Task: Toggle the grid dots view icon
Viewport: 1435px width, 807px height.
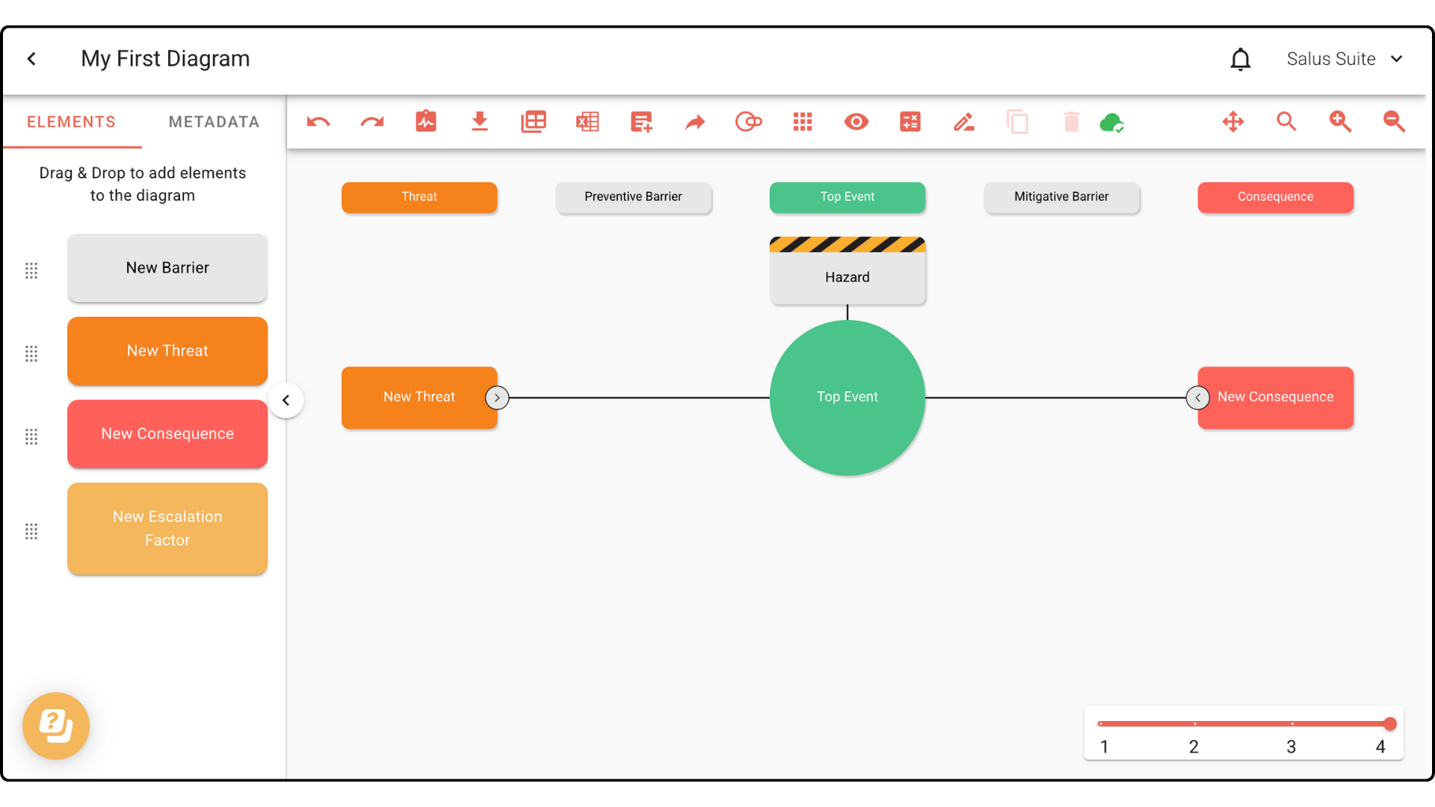Action: 803,122
